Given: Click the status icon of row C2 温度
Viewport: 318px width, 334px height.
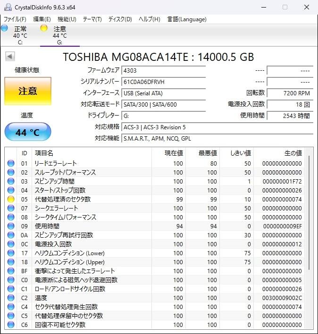Looking at the screenshot, I should pos(11,298).
